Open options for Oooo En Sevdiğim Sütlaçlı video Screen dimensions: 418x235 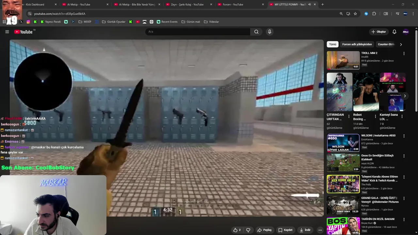(404, 156)
